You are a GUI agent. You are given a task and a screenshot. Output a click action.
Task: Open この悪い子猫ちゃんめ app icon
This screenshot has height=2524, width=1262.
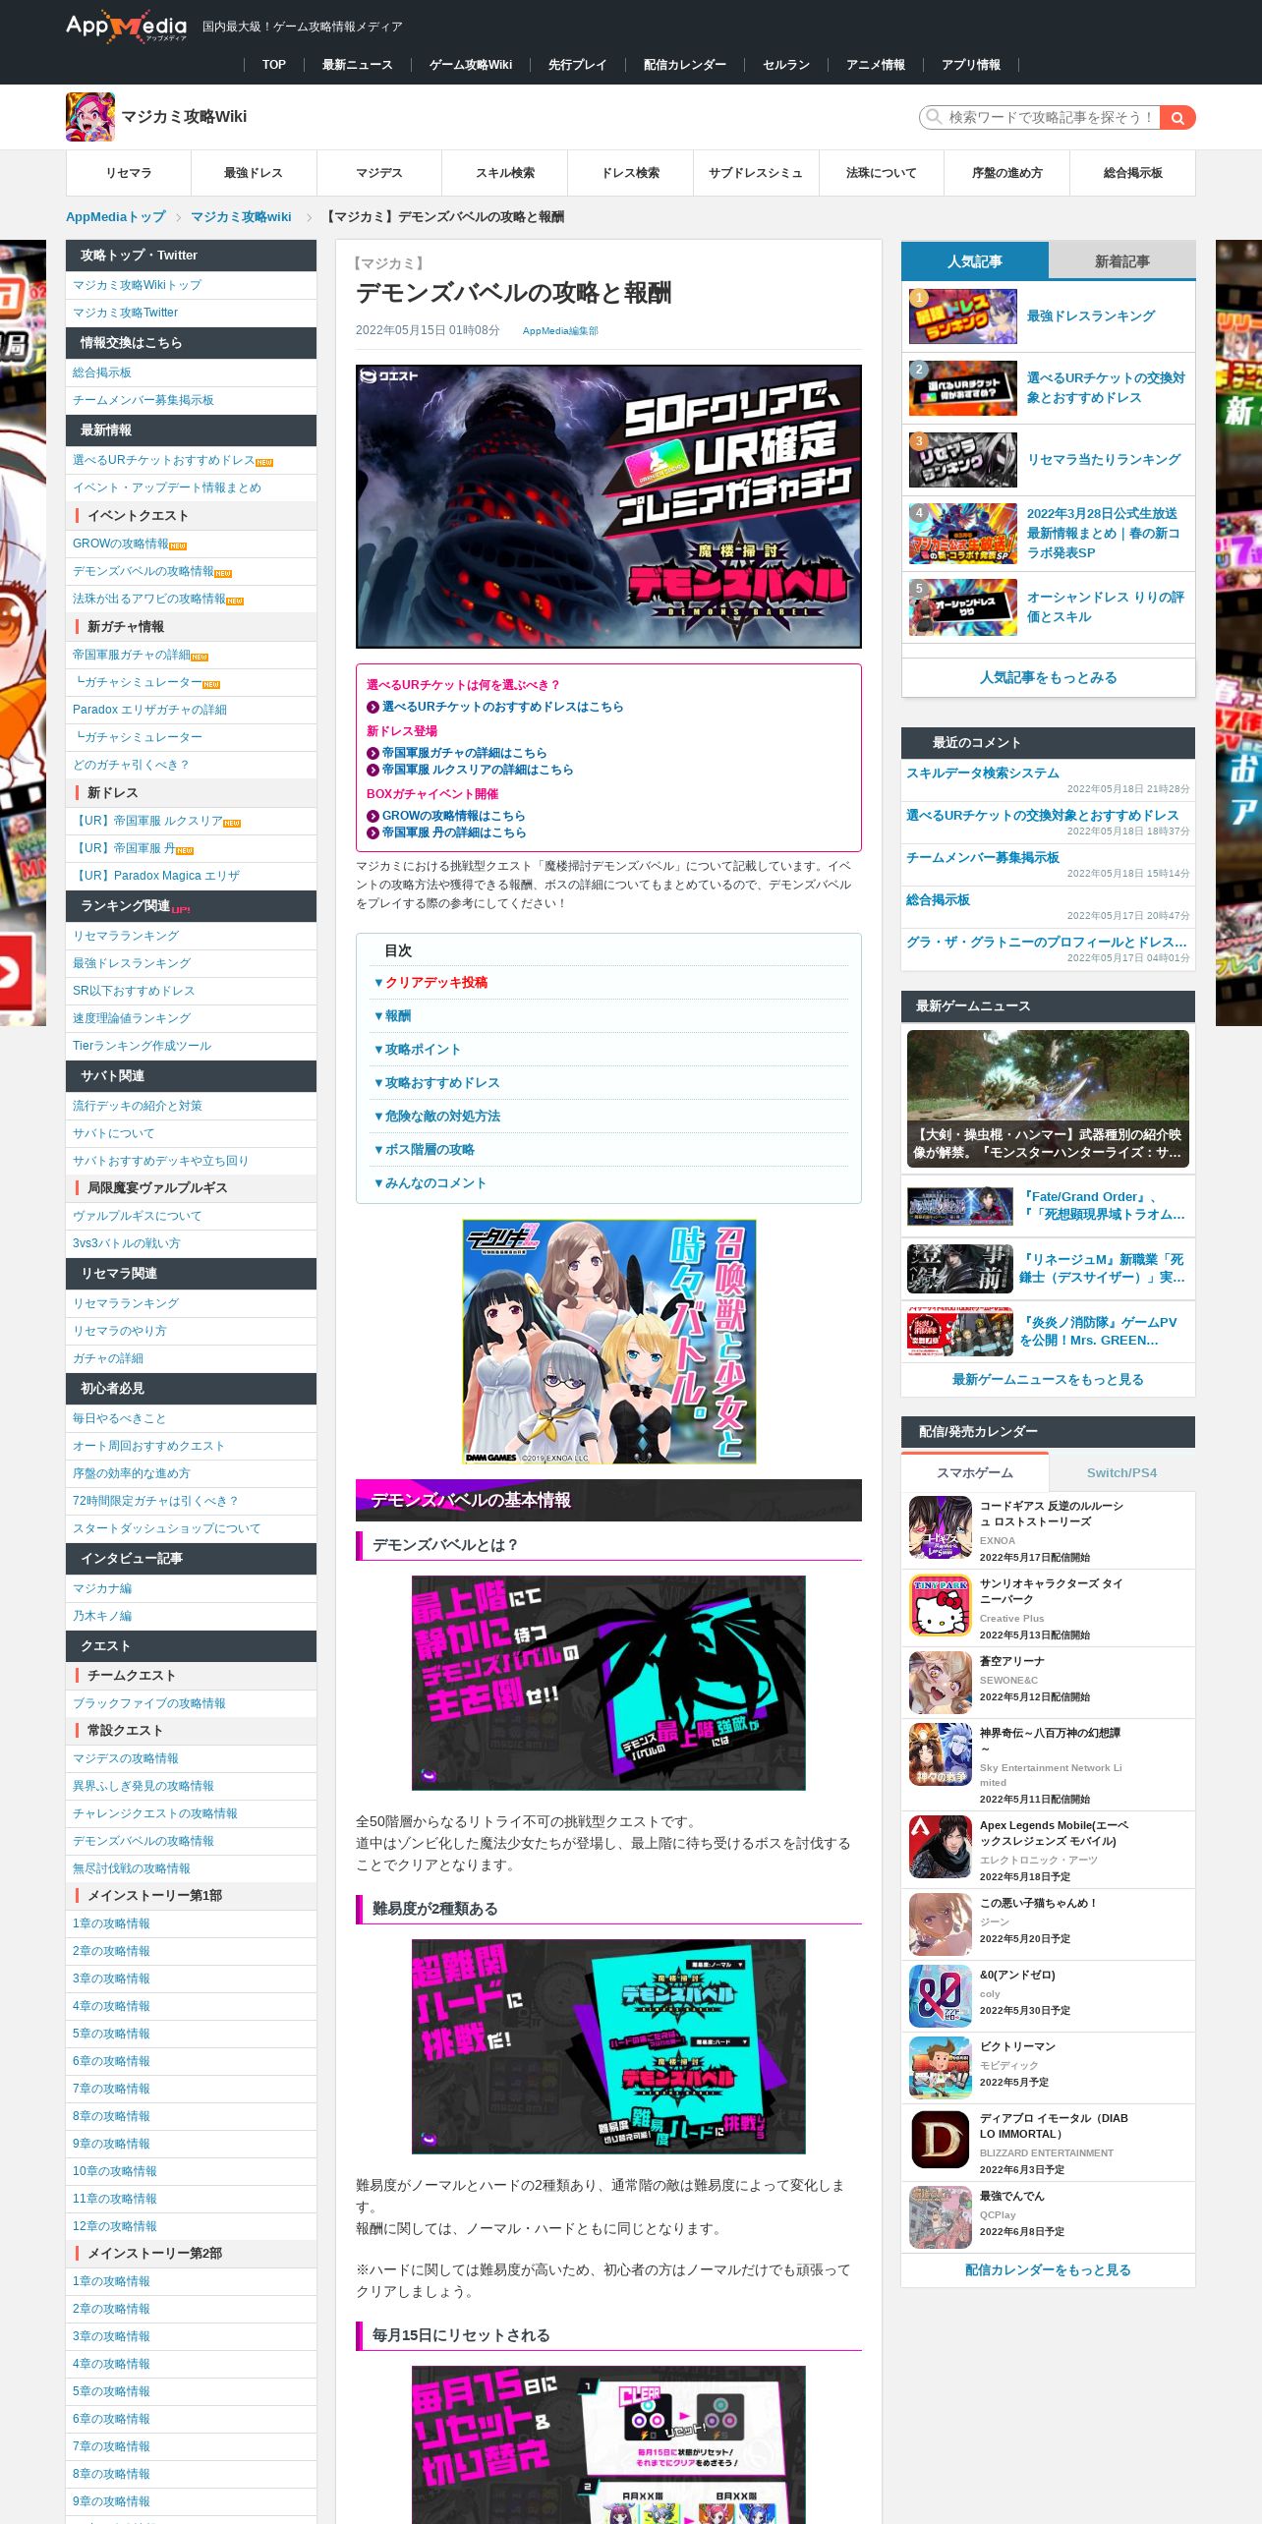pyautogui.click(x=941, y=1924)
